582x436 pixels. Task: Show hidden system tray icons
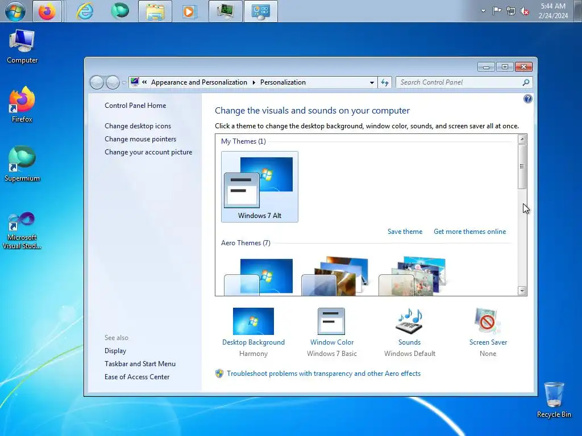(x=483, y=11)
